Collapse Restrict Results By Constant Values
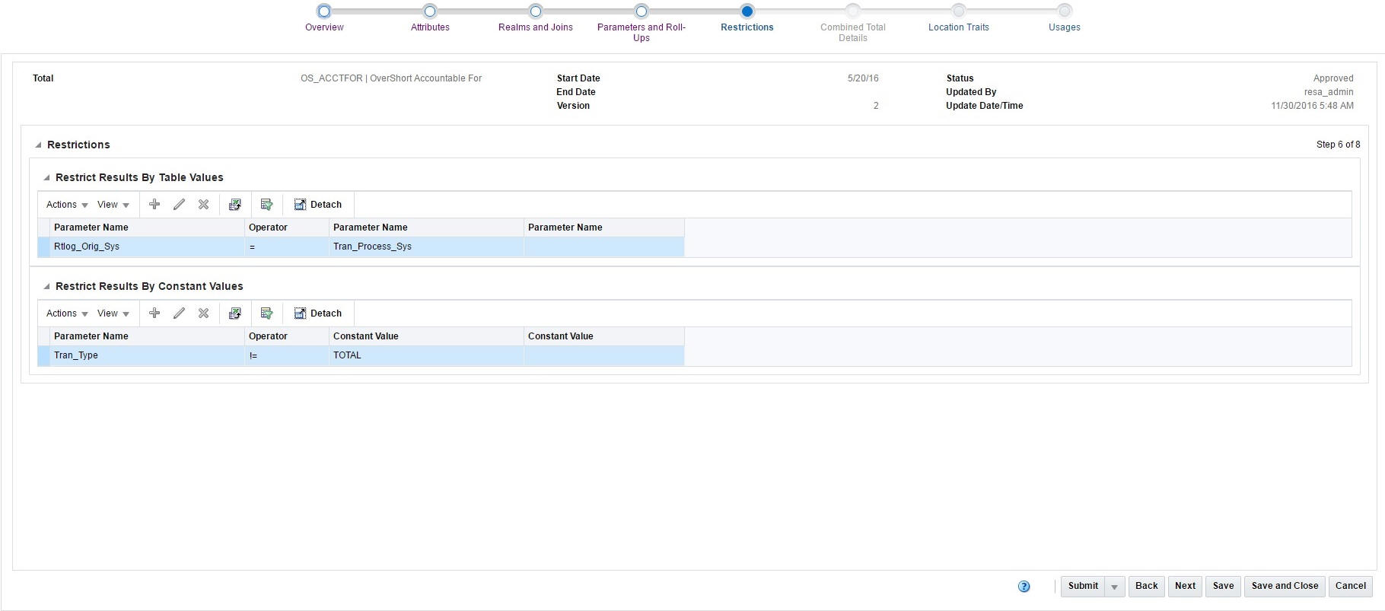This screenshot has width=1385, height=611. pyautogui.click(x=46, y=286)
